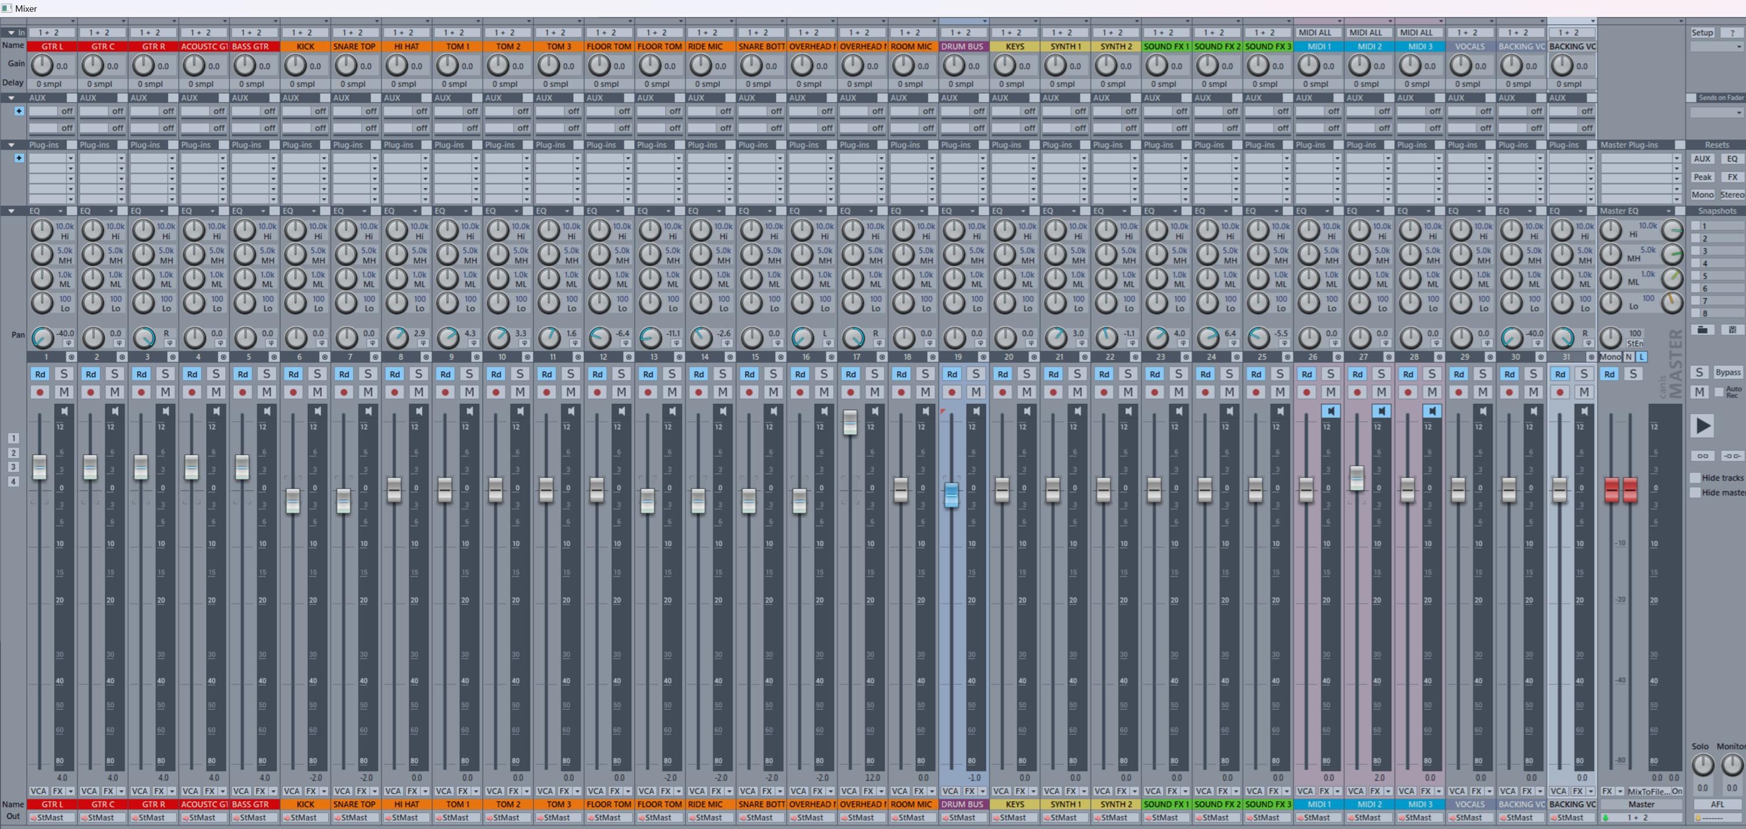Click the round target icon beside track number 1
Viewport: 1746px width, 829px height.
(x=72, y=358)
